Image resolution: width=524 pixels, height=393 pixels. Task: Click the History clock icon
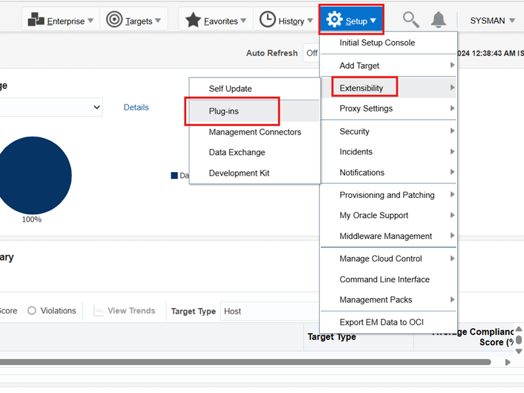tap(268, 20)
